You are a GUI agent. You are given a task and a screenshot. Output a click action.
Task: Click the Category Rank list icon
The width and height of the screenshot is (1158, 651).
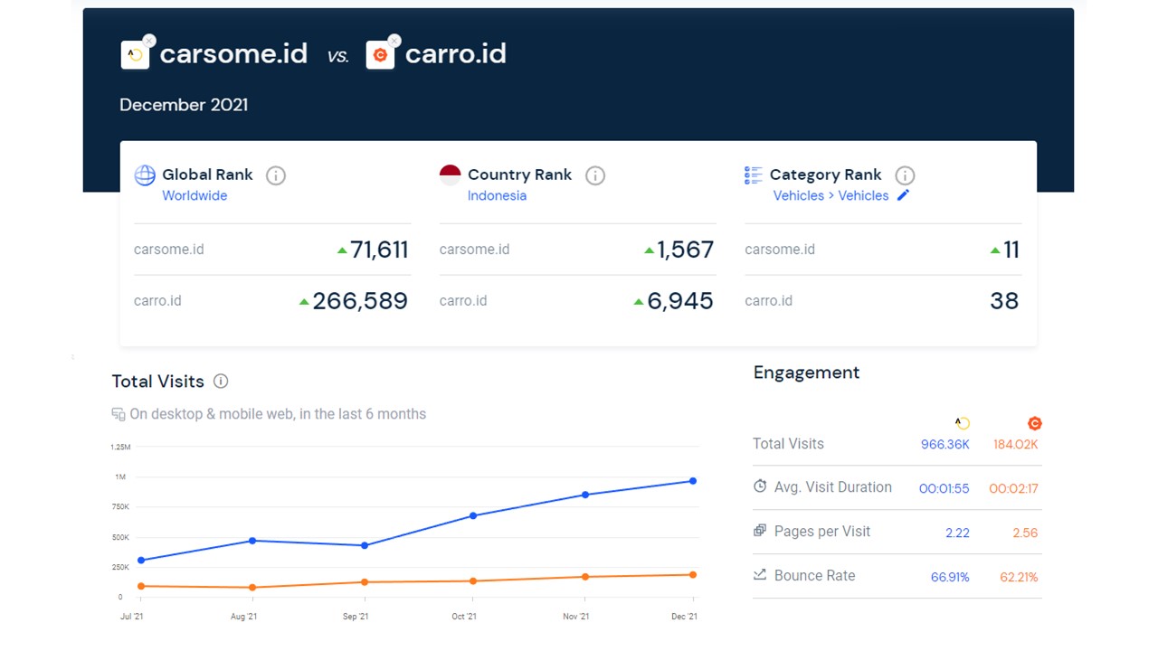754,175
